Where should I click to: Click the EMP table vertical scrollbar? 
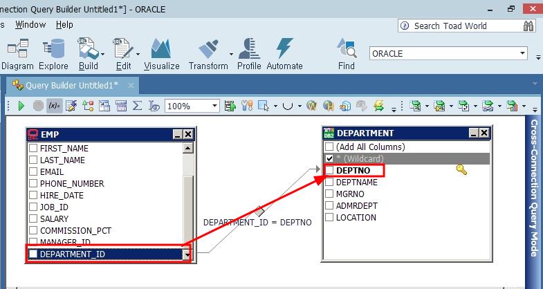coord(187,201)
